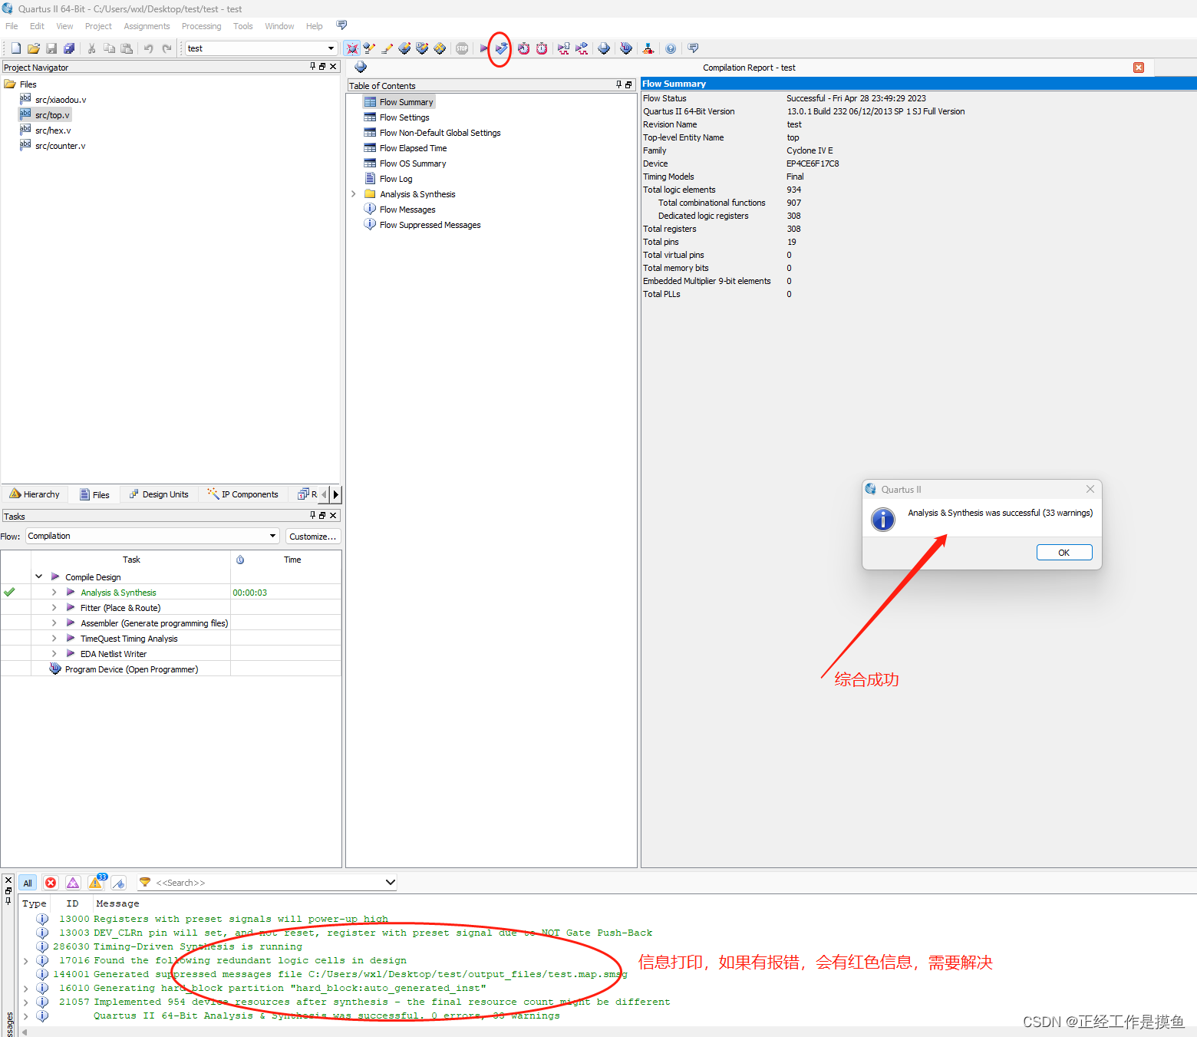Click the speech bubble icon at toolbar end
Viewport: 1197px width, 1037px height.
click(x=693, y=48)
